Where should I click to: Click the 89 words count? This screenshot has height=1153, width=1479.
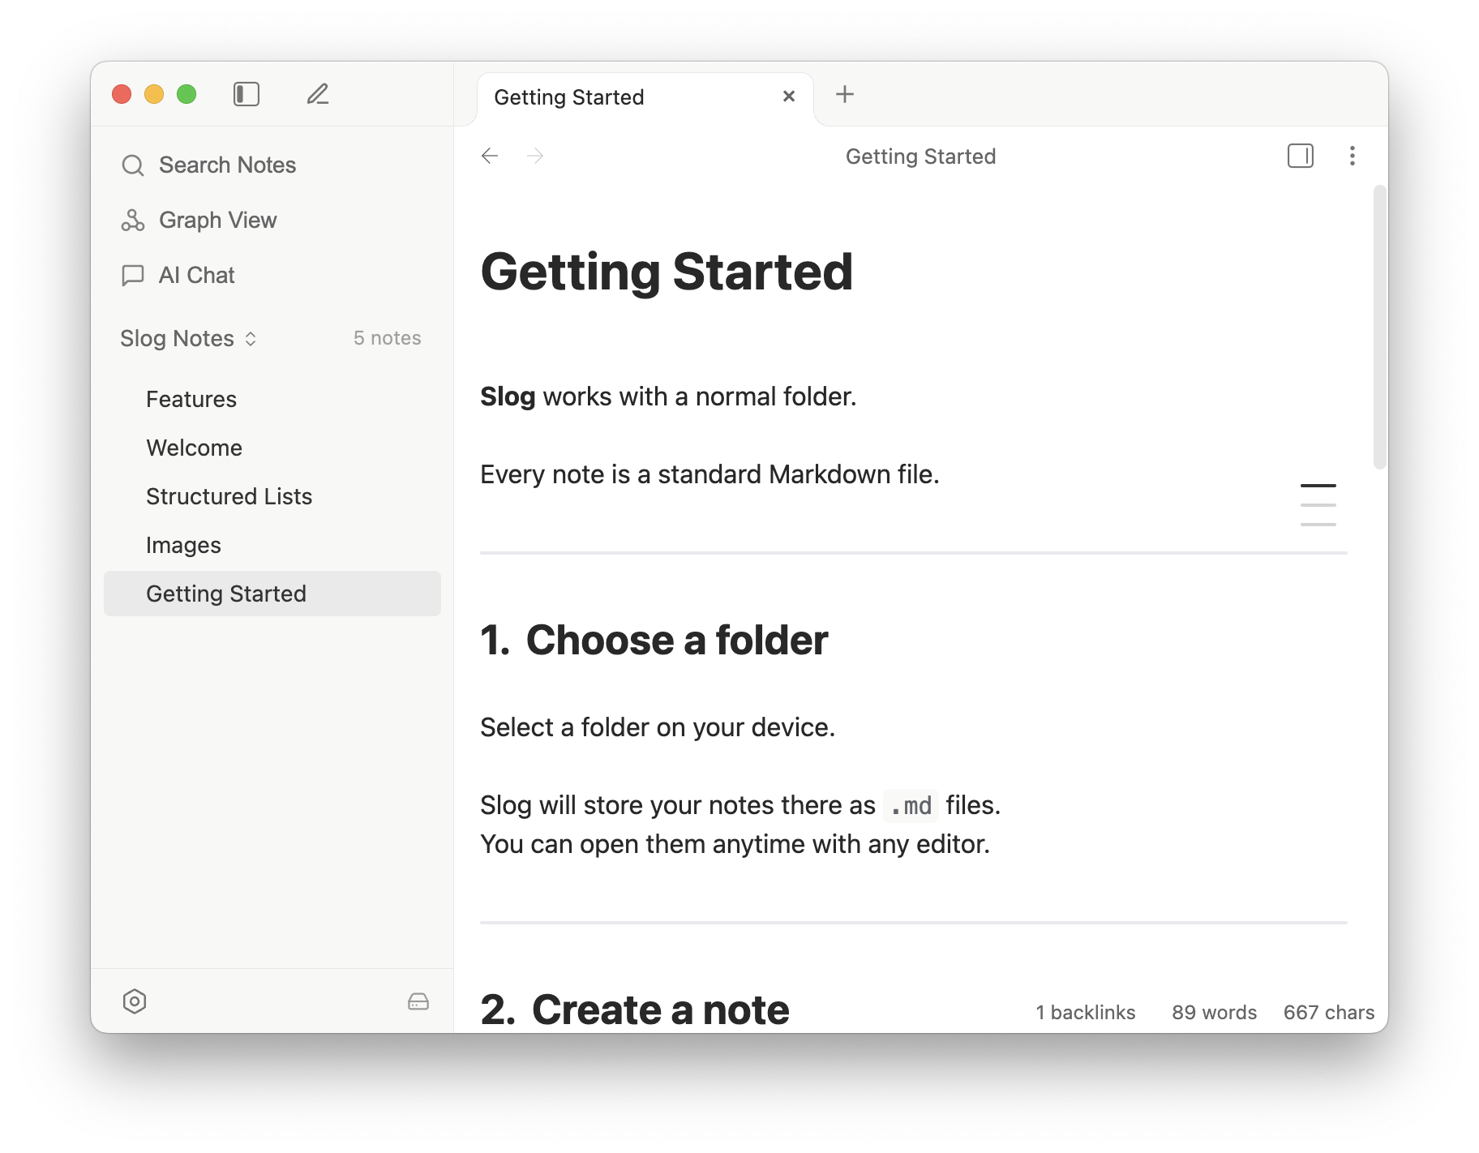(x=1214, y=1012)
